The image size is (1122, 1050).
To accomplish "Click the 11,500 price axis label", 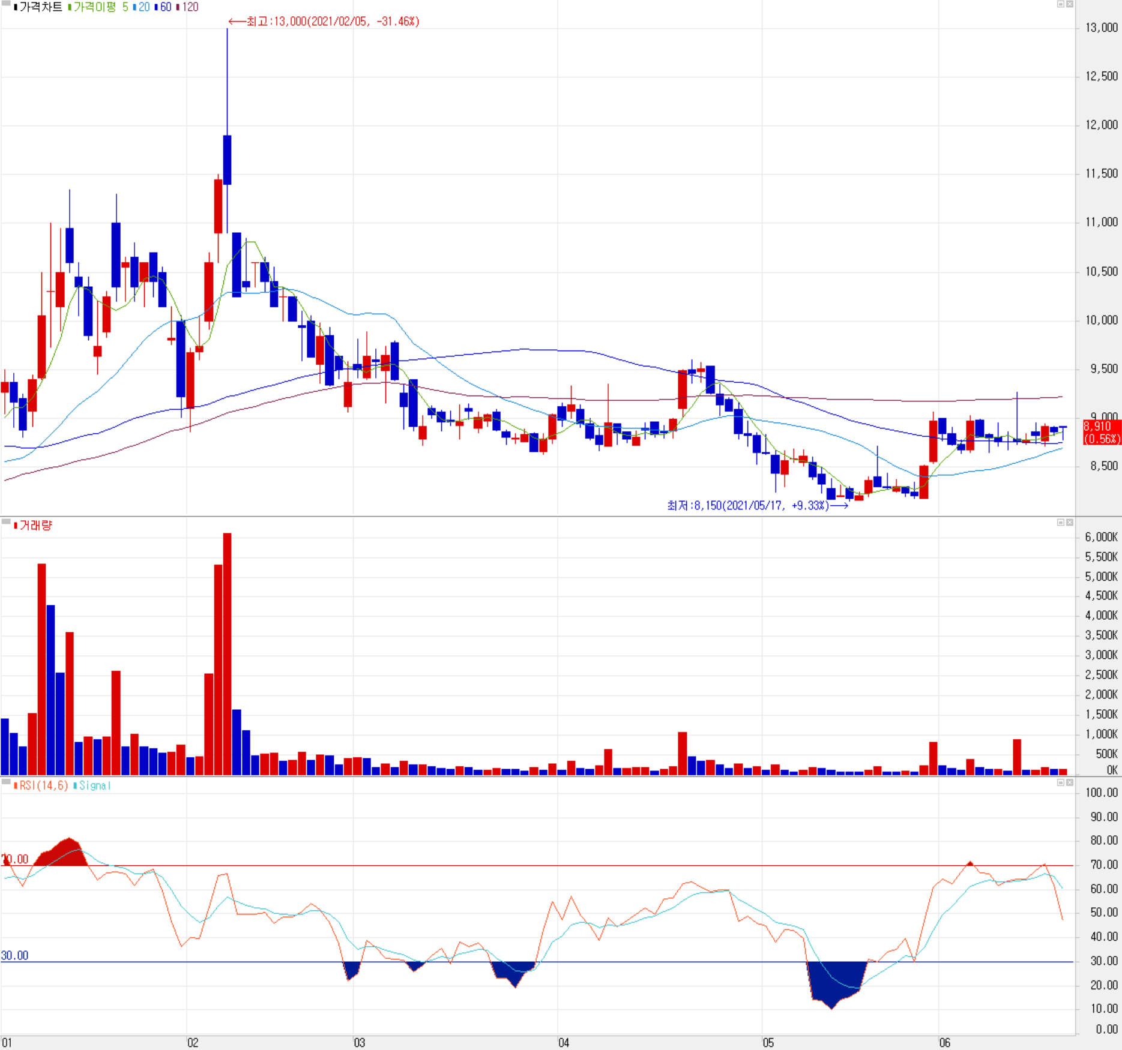I will click(x=1102, y=173).
